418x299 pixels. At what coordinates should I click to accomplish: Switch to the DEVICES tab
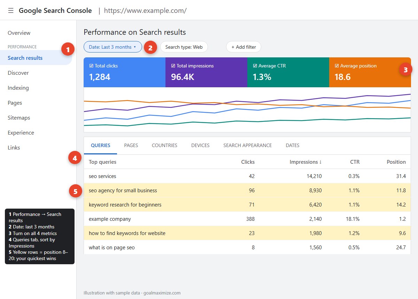200,145
